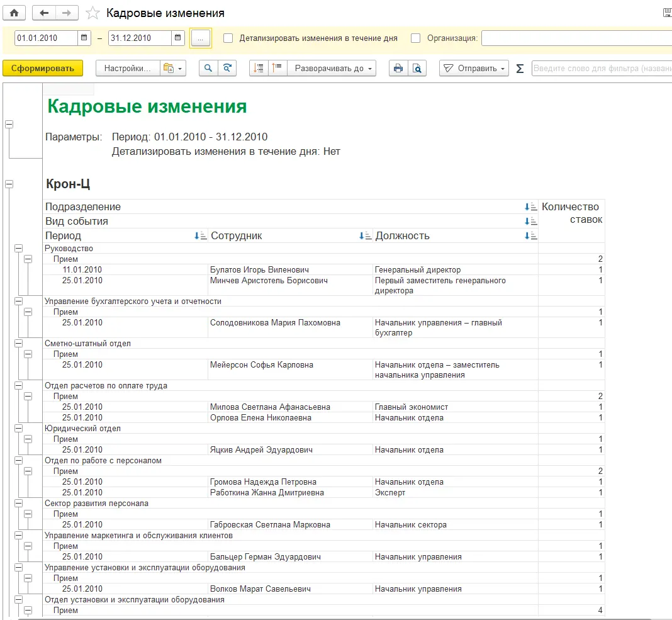Open period selection ellipsis button
Screen dimensions: 672x620
[x=201, y=38]
